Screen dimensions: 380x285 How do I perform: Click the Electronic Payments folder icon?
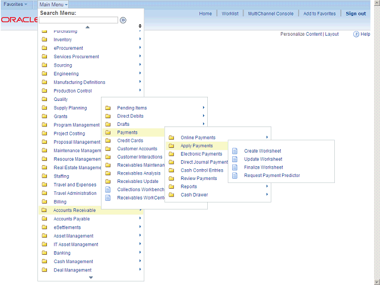coord(172,154)
